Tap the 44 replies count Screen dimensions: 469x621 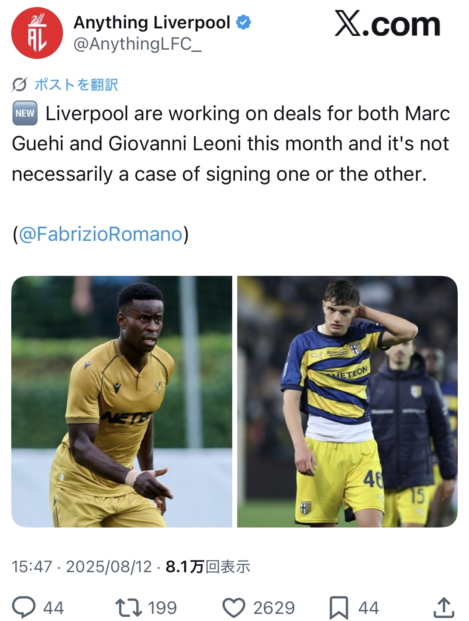point(53,608)
